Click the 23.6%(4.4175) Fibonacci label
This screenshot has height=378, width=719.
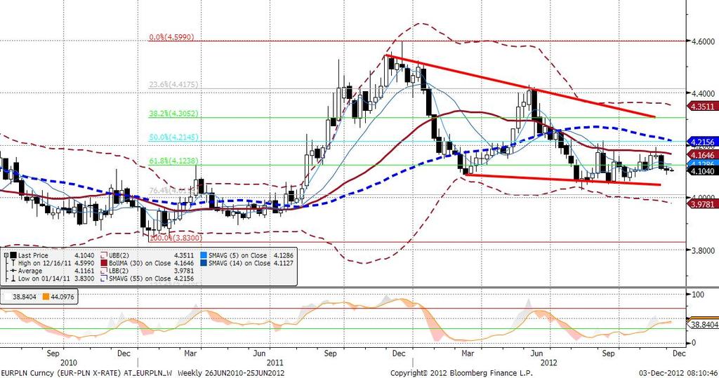(x=174, y=85)
